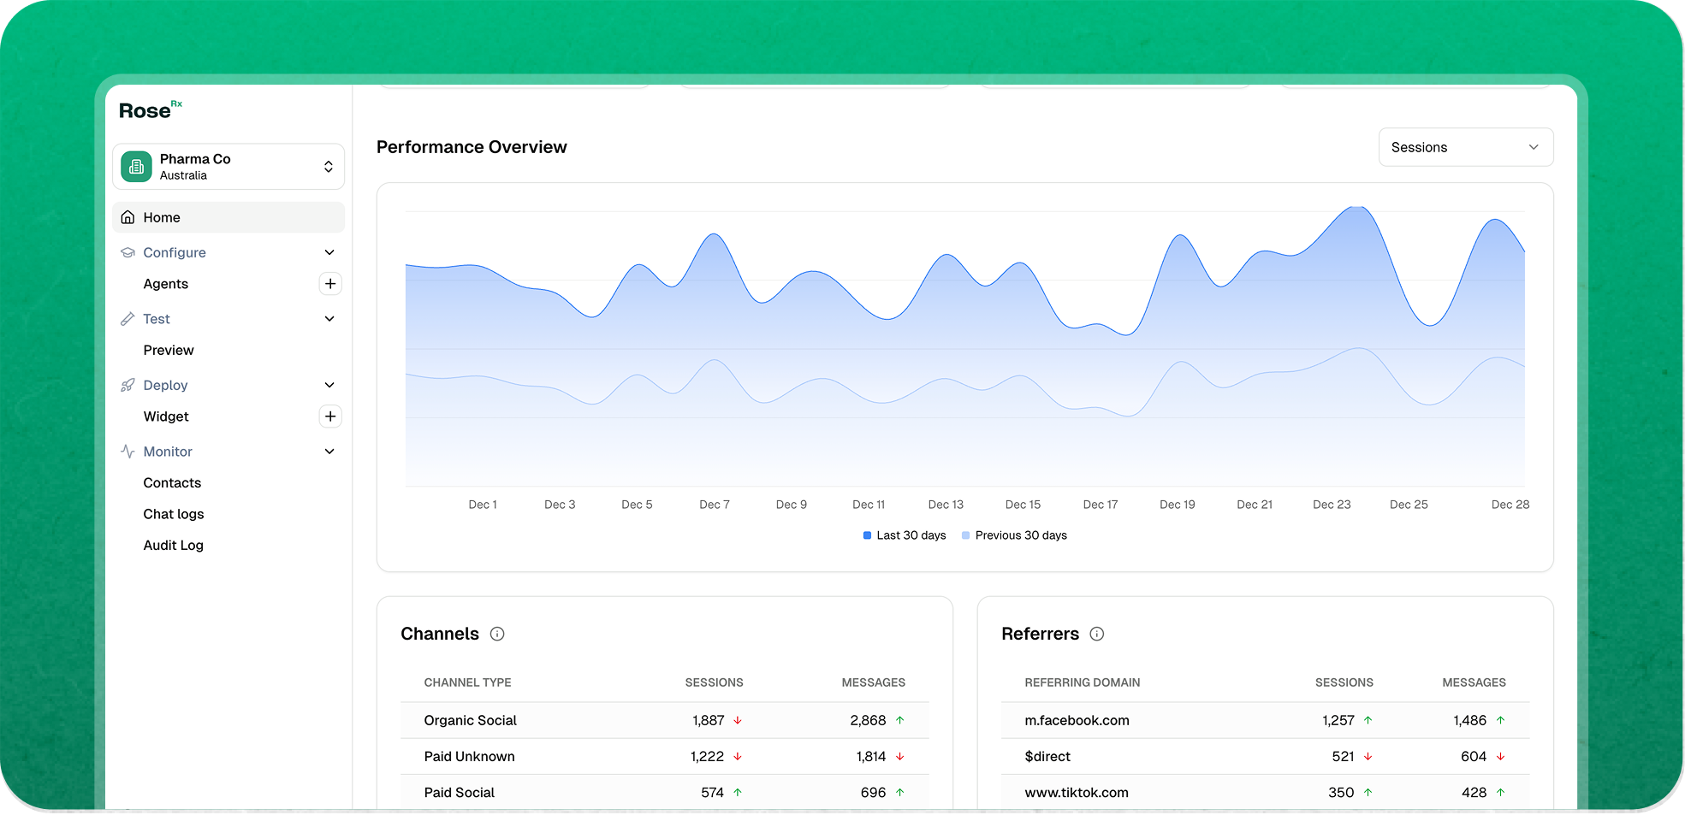Collapse the Test section chevron
The height and width of the screenshot is (821, 1685).
click(x=329, y=319)
